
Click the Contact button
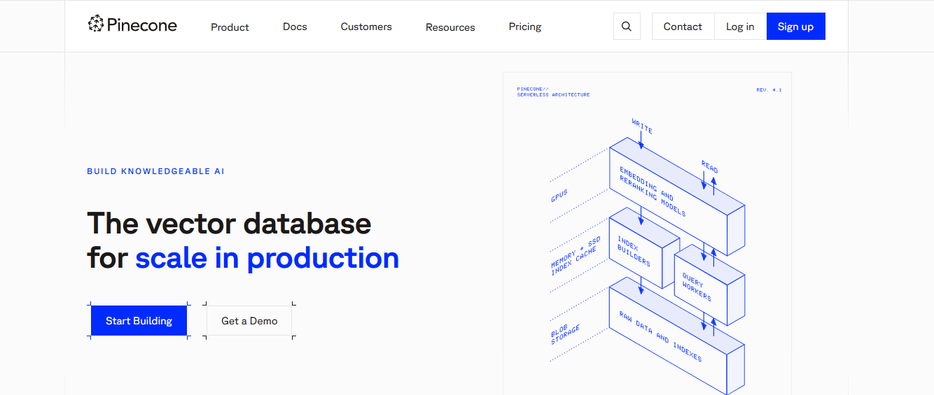683,27
